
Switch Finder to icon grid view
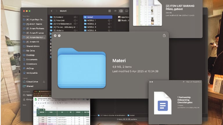click(x=109, y=11)
